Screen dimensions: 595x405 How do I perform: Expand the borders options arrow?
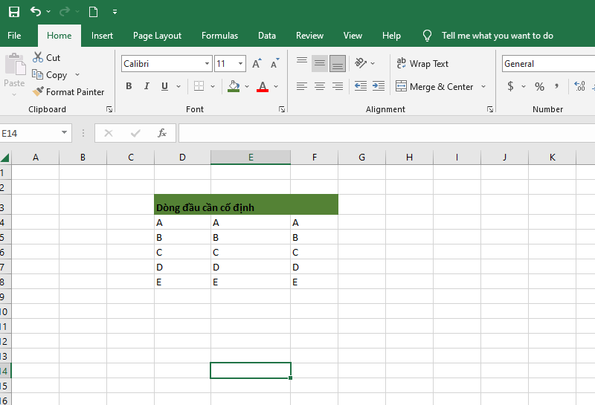tap(213, 86)
